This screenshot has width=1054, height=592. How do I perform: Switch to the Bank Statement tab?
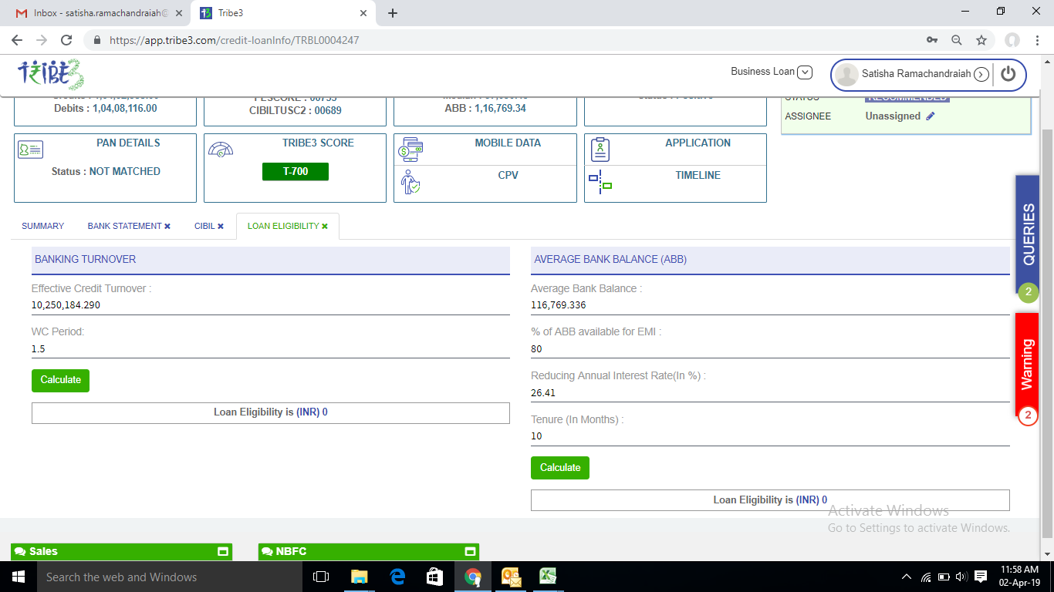(125, 226)
